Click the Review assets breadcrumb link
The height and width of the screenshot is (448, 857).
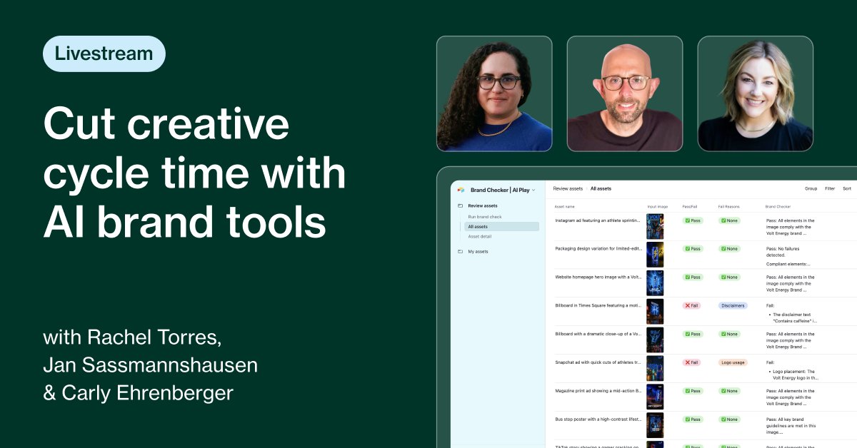(x=568, y=189)
